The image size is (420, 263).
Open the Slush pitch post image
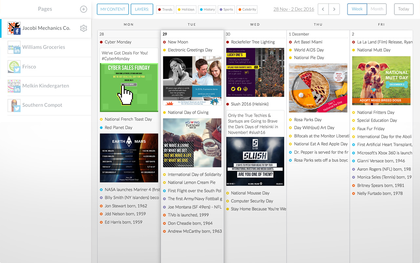255,161
